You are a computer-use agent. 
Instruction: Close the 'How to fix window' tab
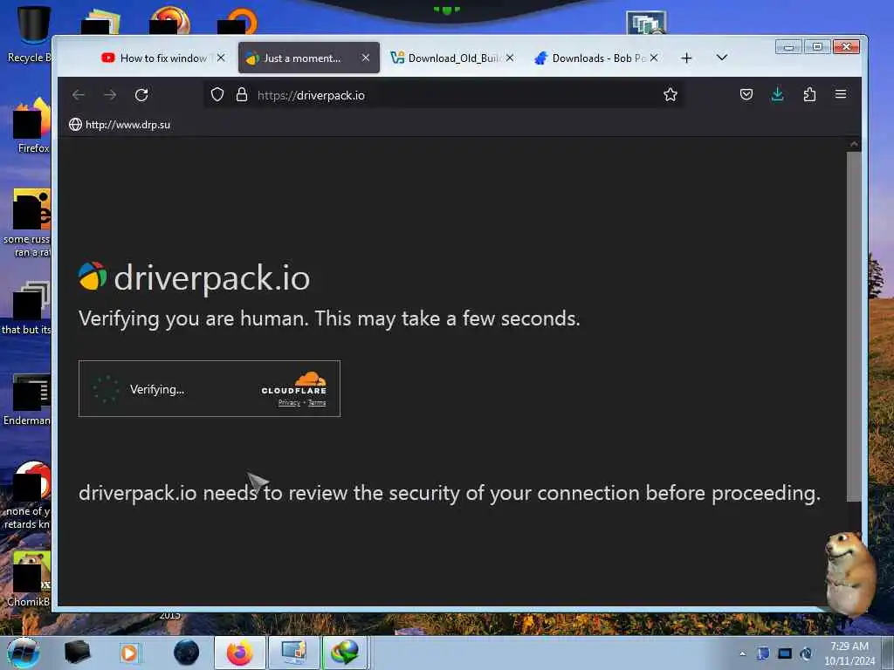pos(221,58)
